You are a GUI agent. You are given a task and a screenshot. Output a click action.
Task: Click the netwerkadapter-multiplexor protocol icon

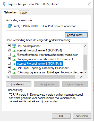click(14, 56)
